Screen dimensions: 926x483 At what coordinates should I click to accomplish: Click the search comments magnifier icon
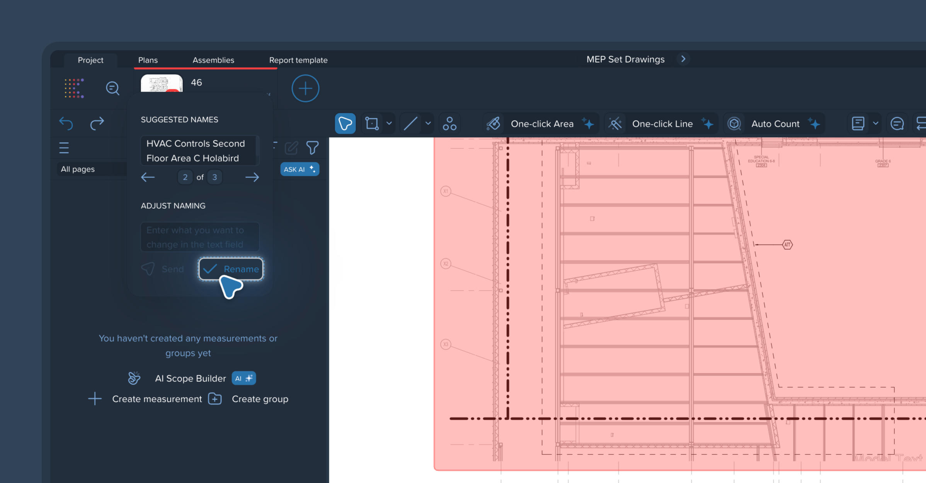click(112, 88)
